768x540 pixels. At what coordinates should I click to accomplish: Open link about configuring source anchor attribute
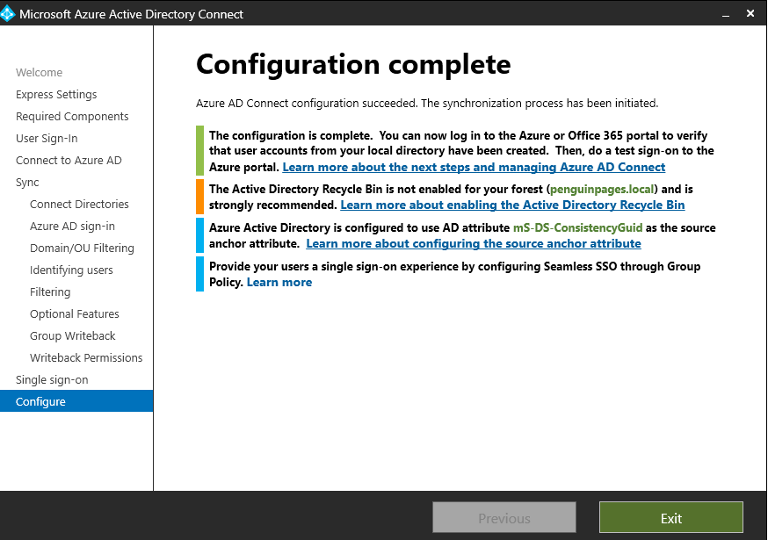(x=473, y=243)
